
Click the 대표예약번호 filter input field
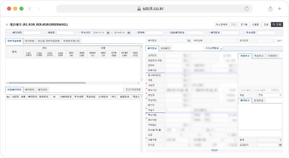(x=195, y=33)
